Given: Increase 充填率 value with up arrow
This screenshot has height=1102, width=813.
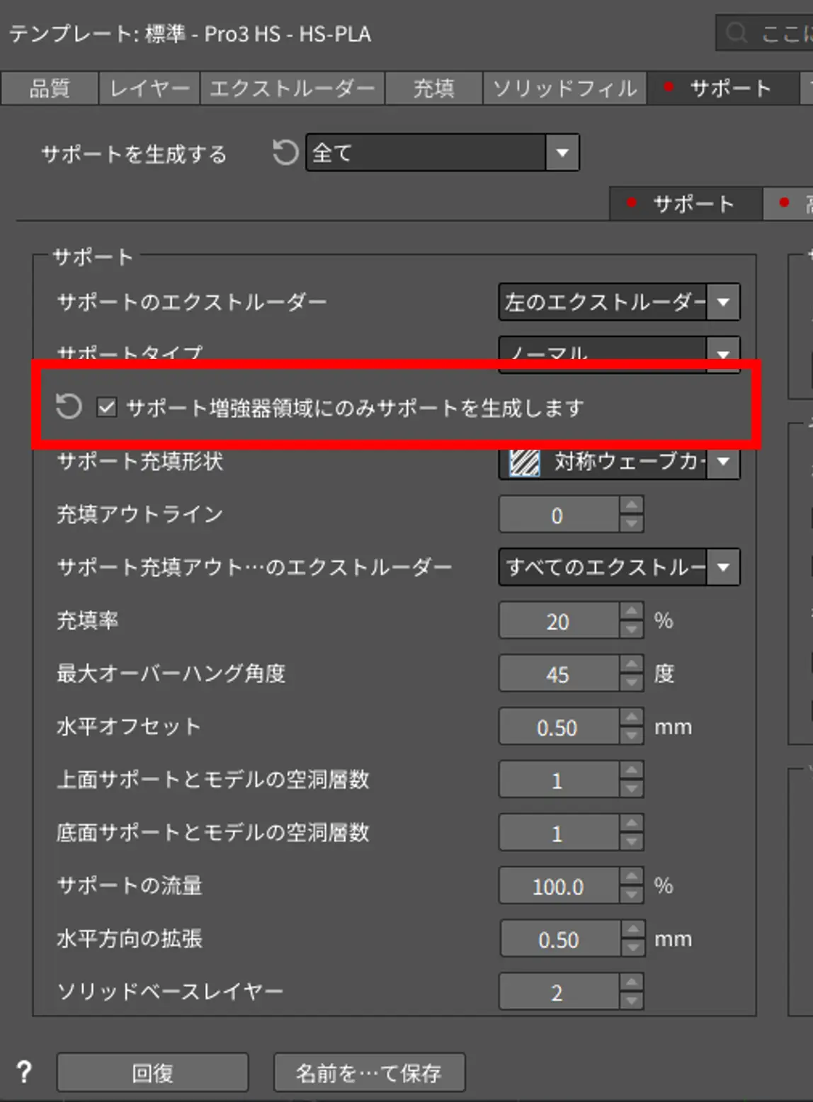Looking at the screenshot, I should [631, 612].
